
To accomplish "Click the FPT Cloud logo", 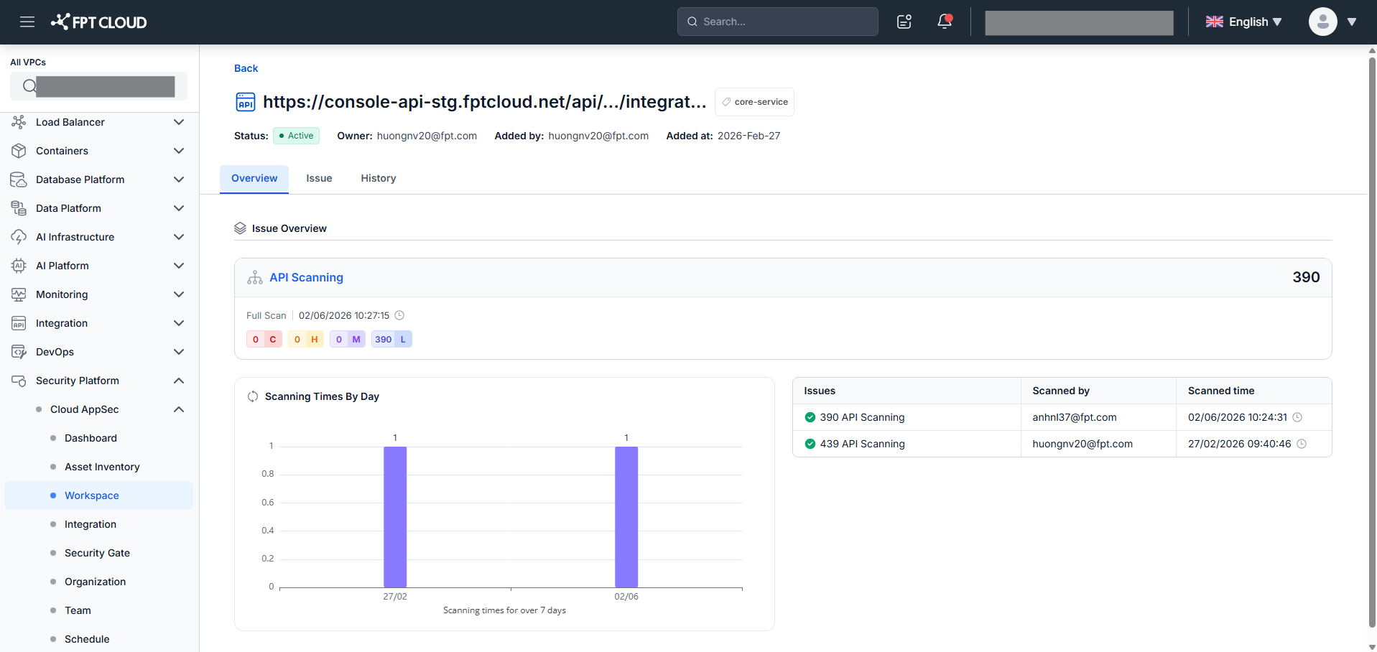I will click(x=99, y=22).
